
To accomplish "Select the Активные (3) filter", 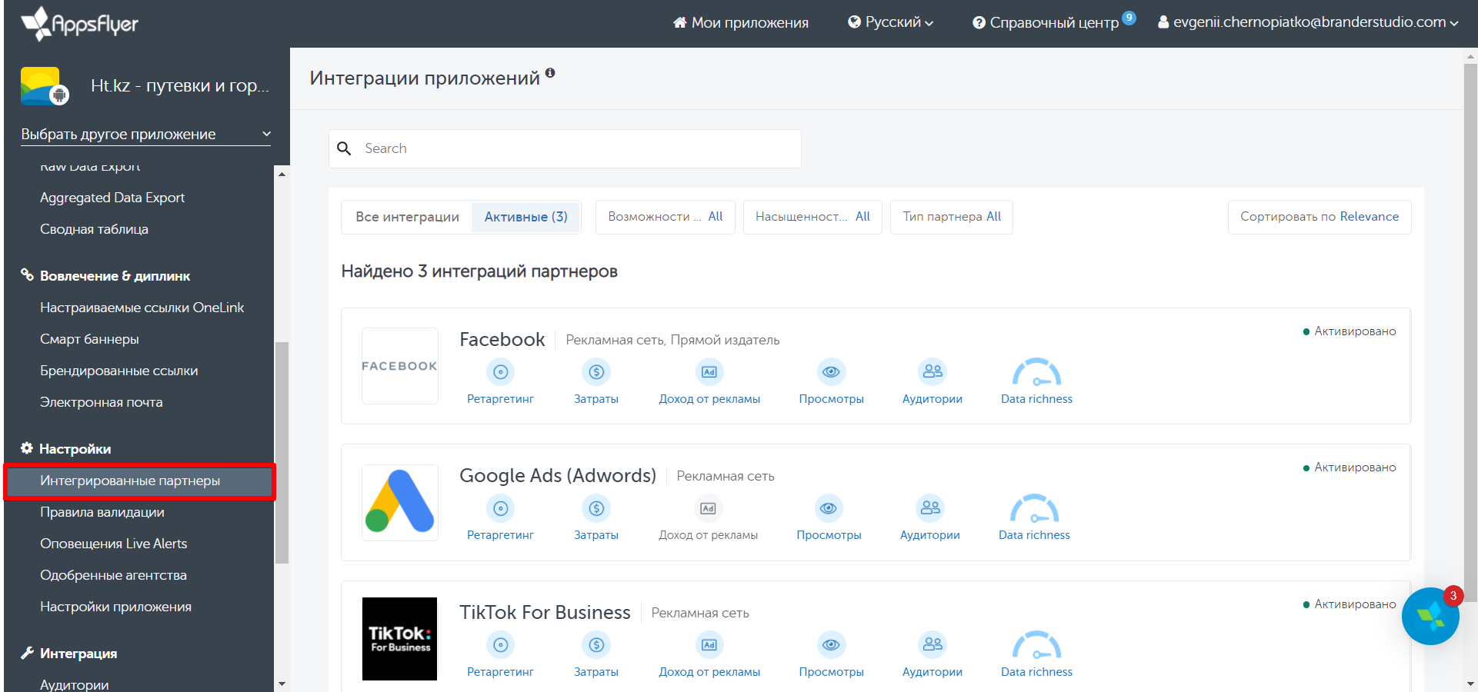I will click(x=525, y=217).
